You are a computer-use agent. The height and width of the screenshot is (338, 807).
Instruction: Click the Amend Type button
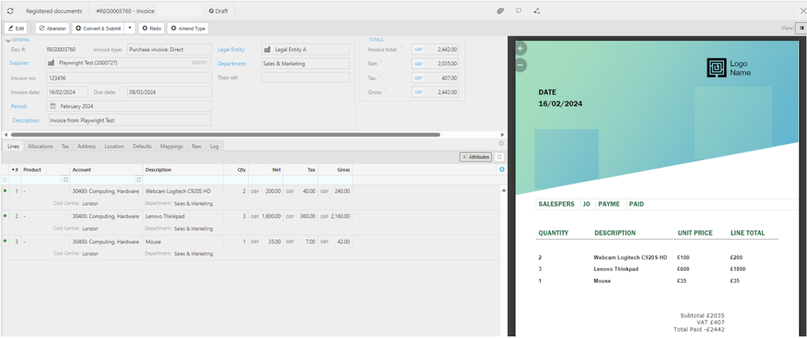pos(188,28)
